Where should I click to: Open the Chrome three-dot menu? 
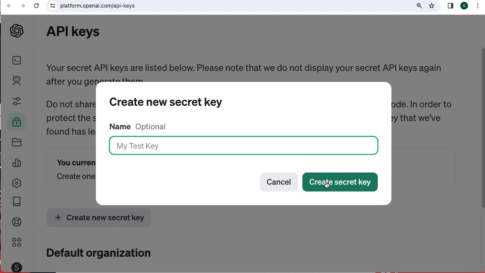tap(478, 6)
